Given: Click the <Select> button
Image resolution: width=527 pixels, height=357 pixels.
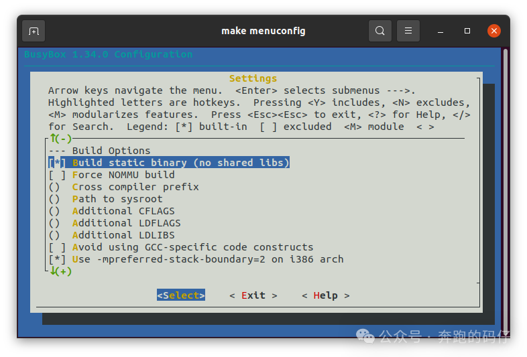Looking at the screenshot, I should click(181, 295).
